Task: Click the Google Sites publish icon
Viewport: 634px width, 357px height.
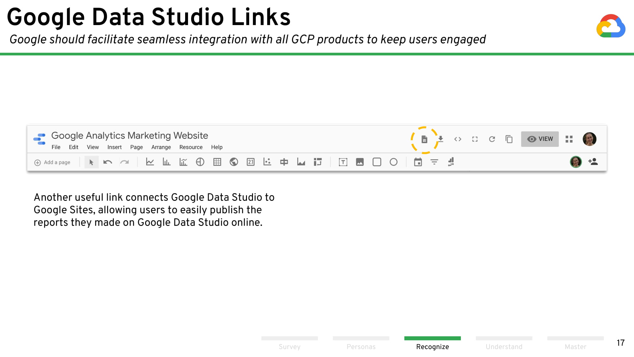Action: 424,139
